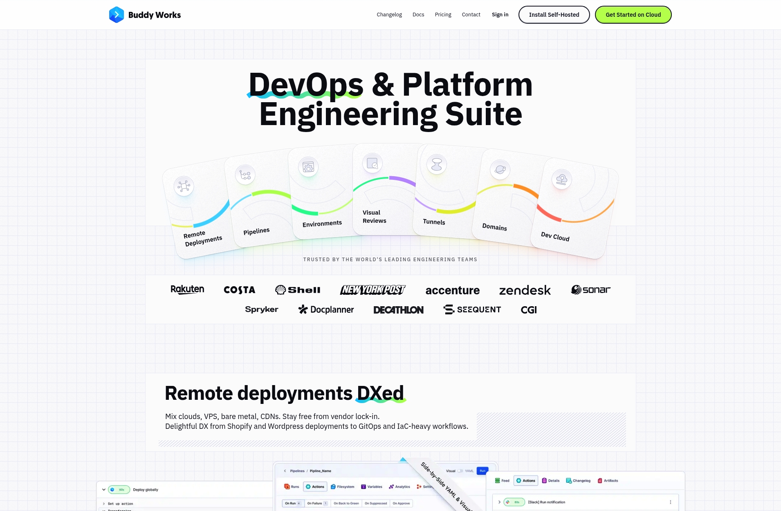
Task: Open the Contact link
Action: point(471,15)
